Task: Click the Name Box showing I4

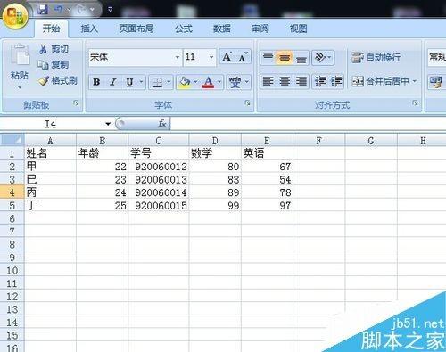Action: [x=51, y=124]
